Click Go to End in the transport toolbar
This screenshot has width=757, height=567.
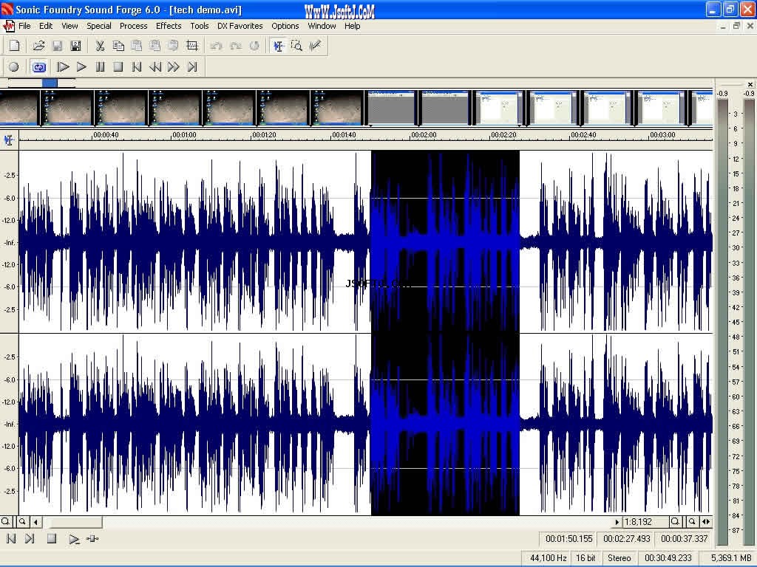coord(192,67)
